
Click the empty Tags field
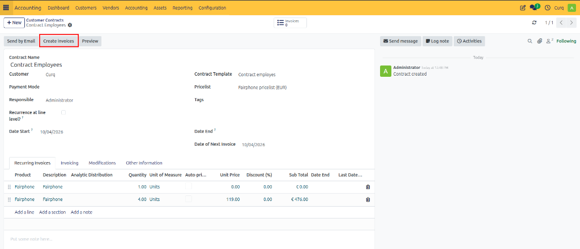(304, 100)
